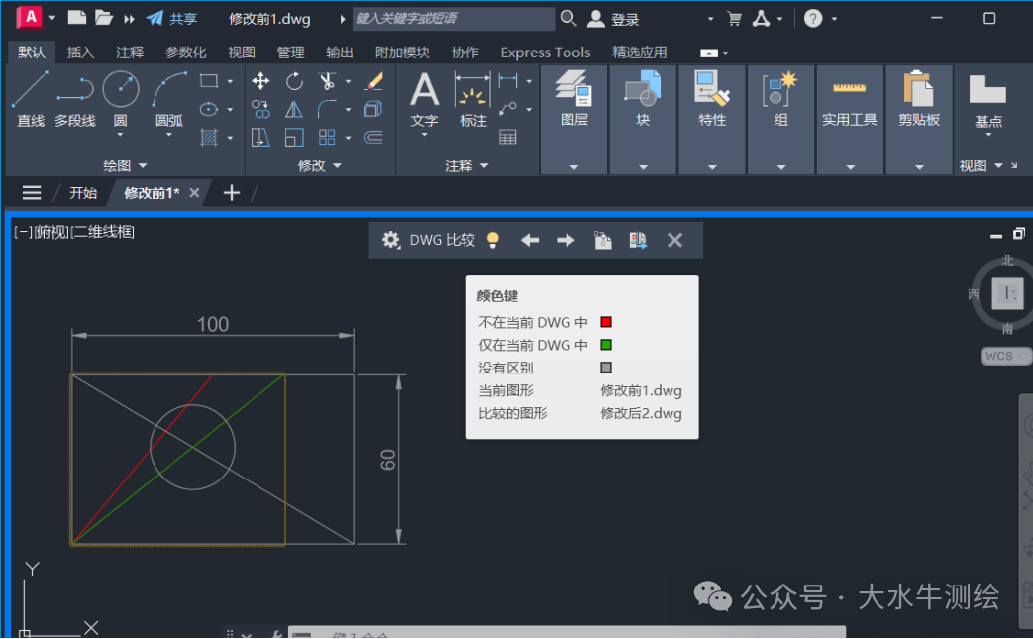
Task: Select the Erase tool
Action: (373, 81)
